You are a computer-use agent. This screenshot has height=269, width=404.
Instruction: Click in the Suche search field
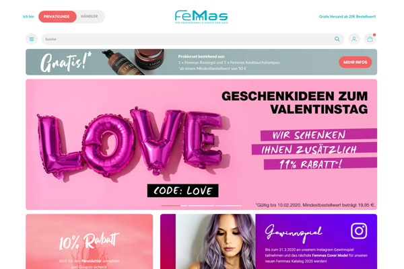(x=188, y=39)
